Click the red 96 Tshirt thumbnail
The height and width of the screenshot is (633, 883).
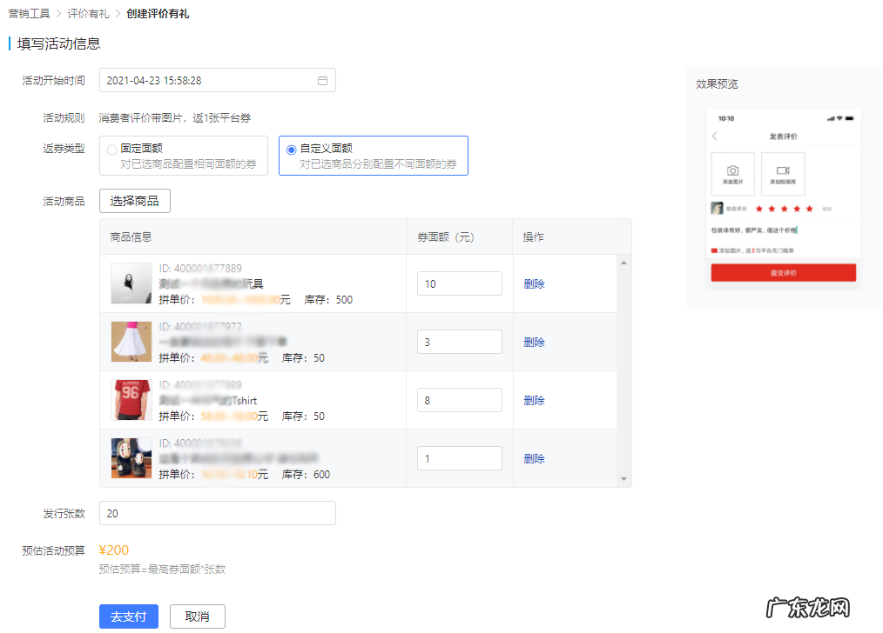pos(131,400)
